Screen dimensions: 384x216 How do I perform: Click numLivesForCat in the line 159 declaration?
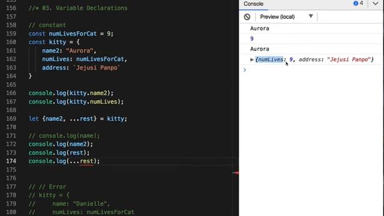[73, 34]
